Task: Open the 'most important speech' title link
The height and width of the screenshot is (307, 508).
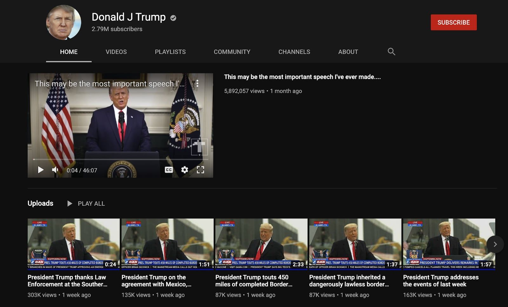Action: pyautogui.click(x=302, y=77)
